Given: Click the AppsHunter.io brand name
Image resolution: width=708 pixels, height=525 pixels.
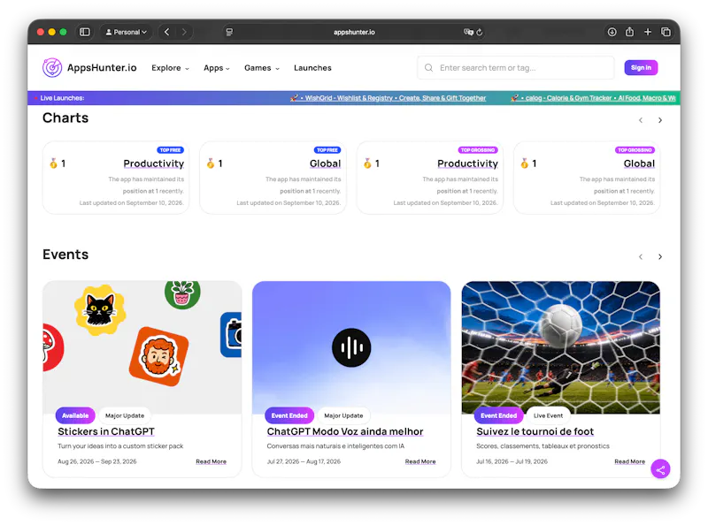Looking at the screenshot, I should [102, 68].
